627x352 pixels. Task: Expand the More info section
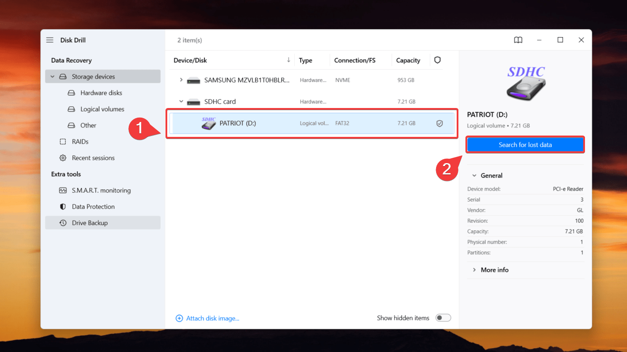tap(474, 270)
